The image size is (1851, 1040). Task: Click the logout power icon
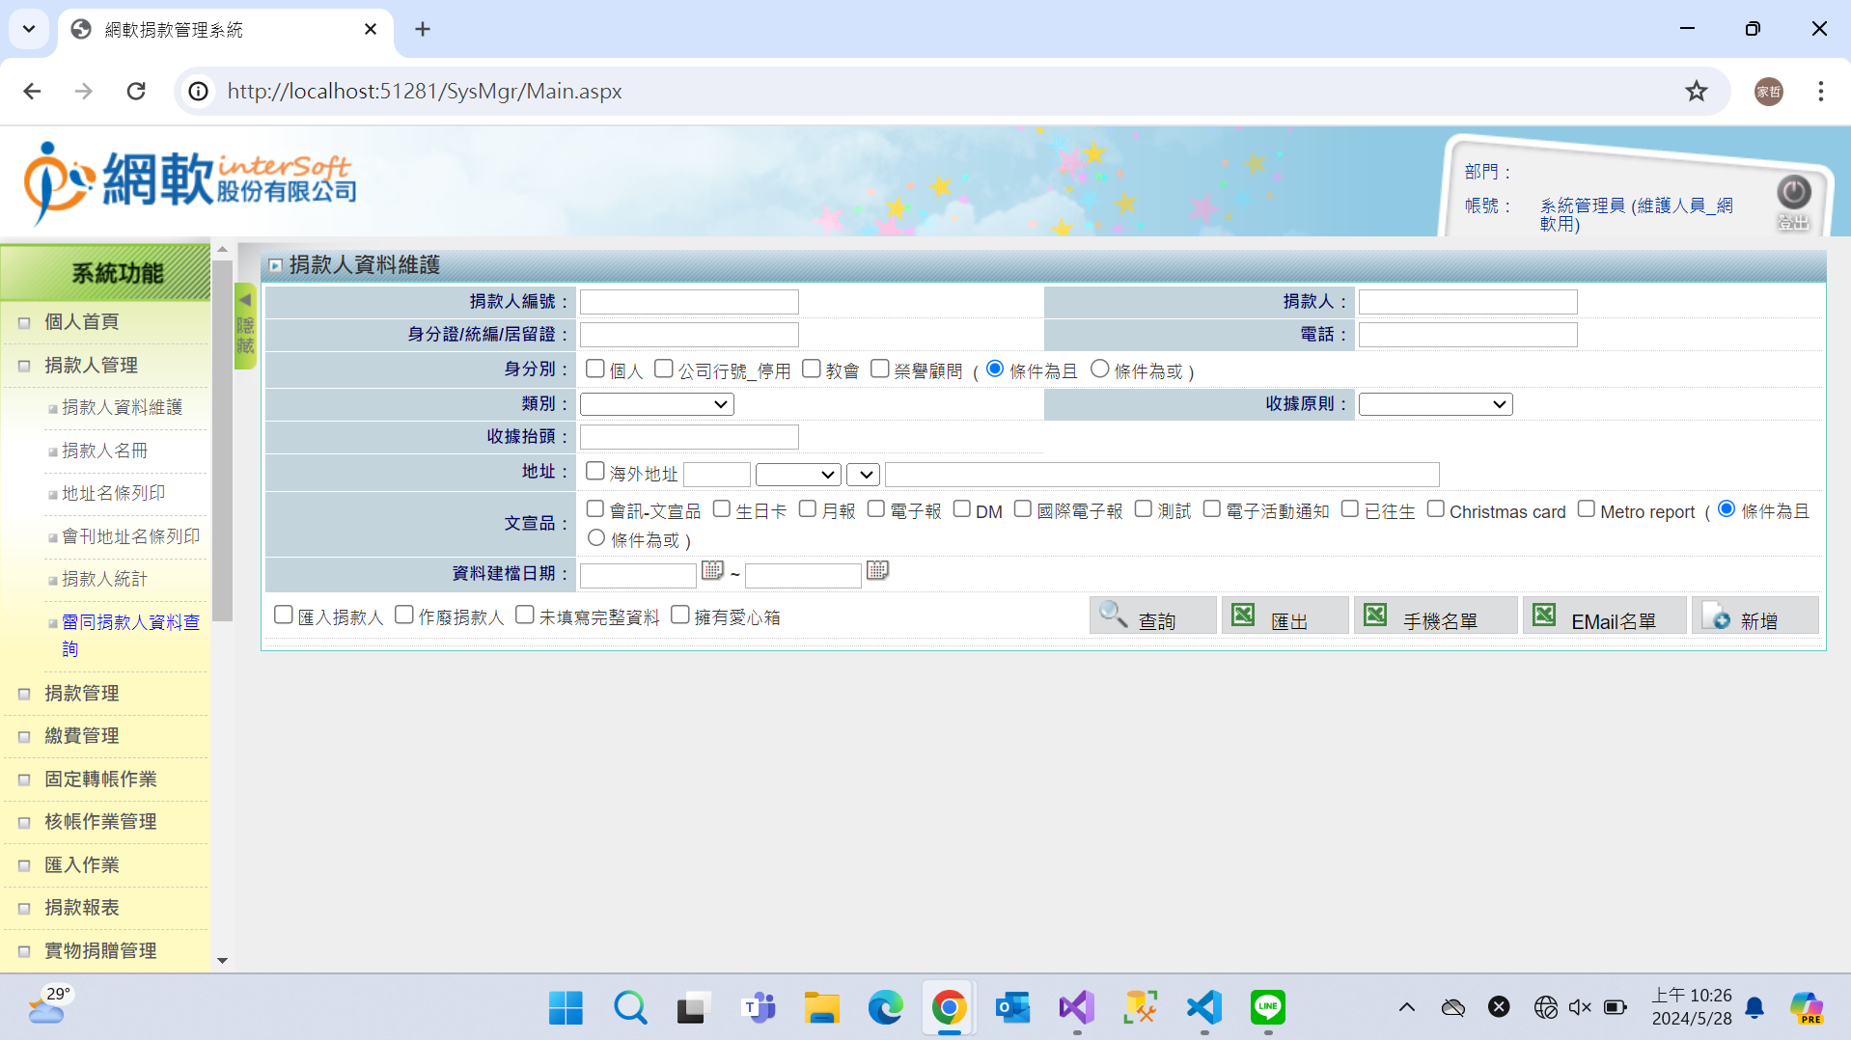pos(1793,193)
